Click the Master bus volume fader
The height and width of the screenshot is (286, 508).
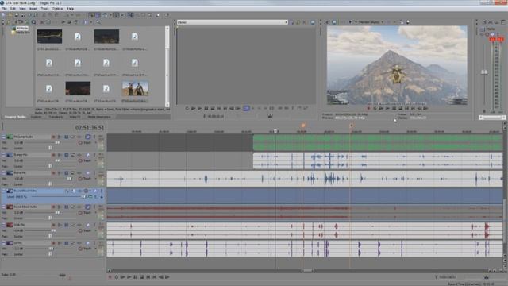click(x=484, y=72)
